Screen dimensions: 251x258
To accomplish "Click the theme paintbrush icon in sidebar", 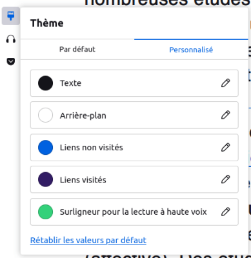I will tap(11, 16).
